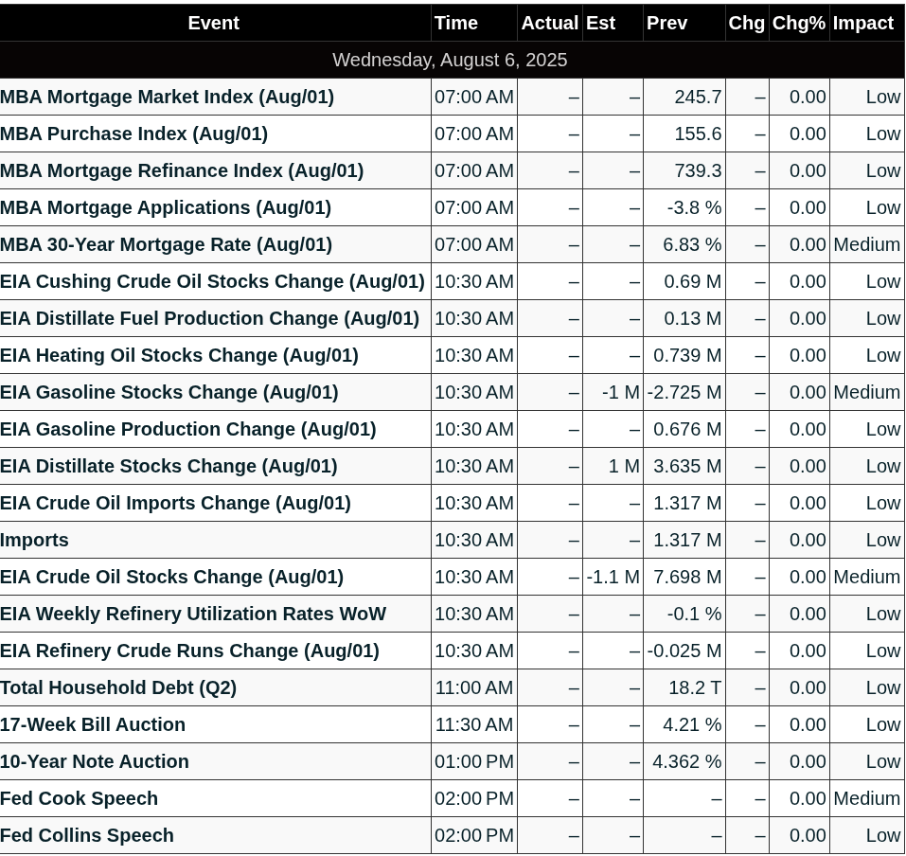
Task: Open EIA Cushing Crude Oil Stocks Change event
Action: [x=213, y=281]
